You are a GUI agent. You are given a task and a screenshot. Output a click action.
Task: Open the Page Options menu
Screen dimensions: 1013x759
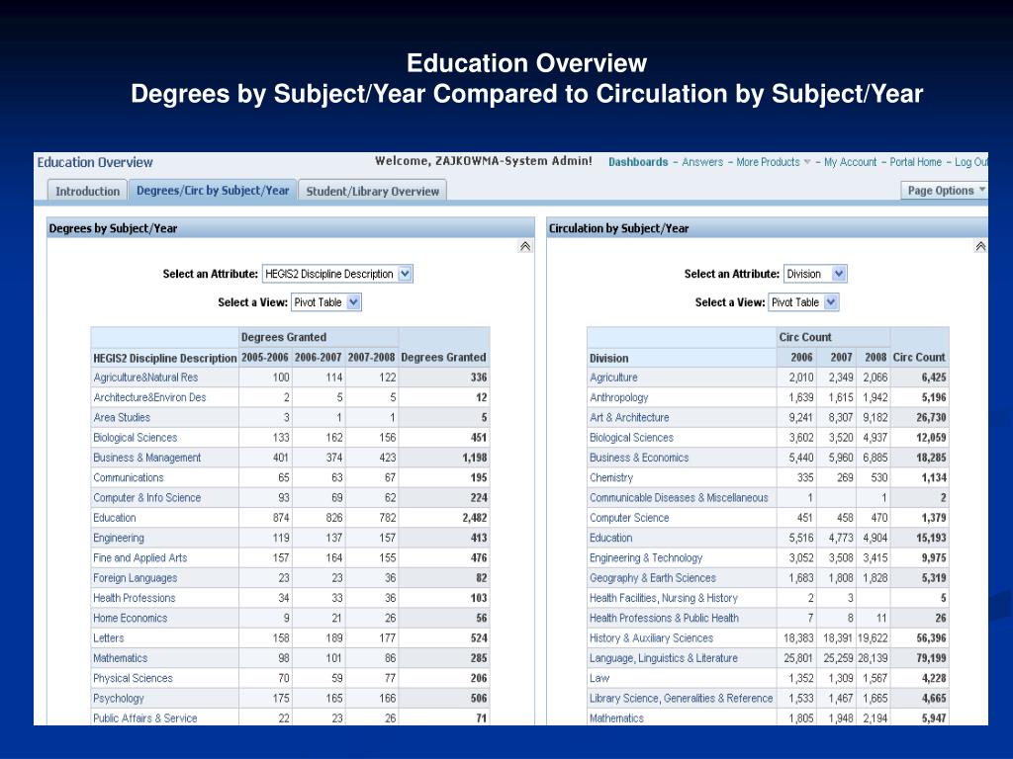945,191
